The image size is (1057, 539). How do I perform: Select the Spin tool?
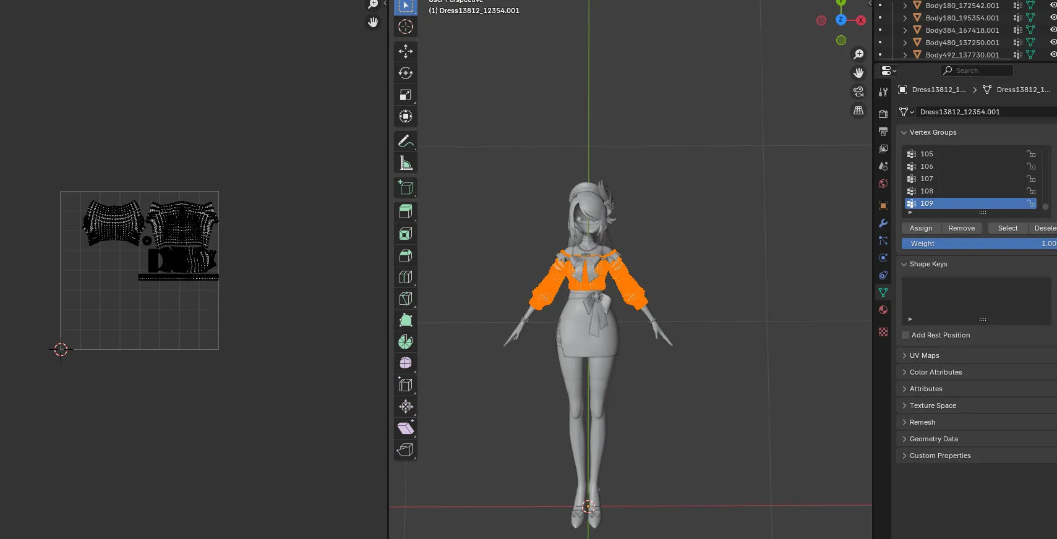tap(406, 342)
